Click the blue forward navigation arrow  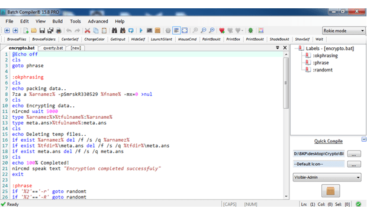click(x=15, y=31)
